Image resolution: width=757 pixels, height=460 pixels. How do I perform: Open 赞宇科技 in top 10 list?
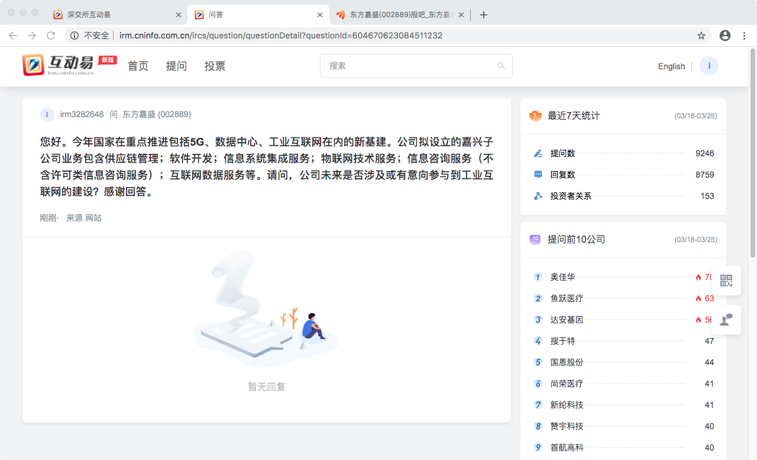(567, 426)
